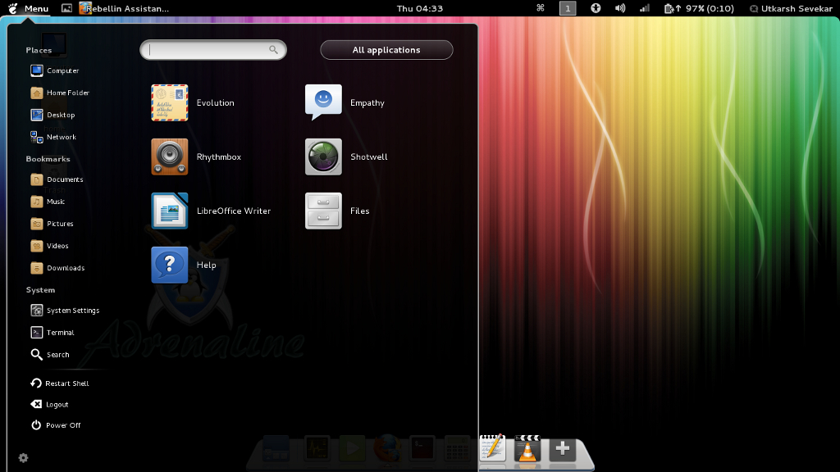This screenshot has width=840, height=472.
Task: Launch the Calculator from the dock
Action: (456, 448)
